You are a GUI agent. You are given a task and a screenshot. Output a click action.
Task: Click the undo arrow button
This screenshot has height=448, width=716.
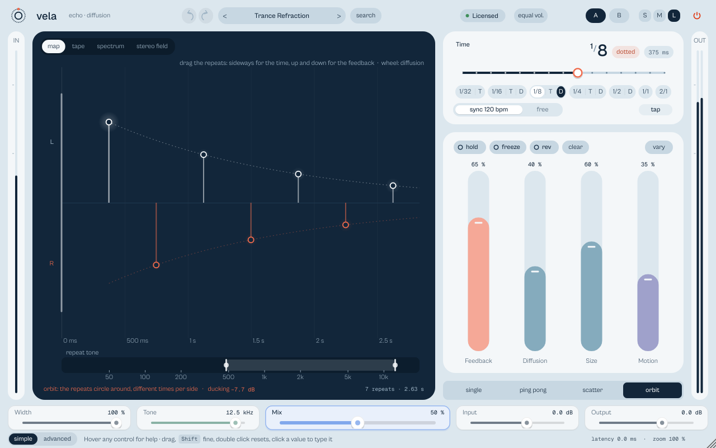coord(189,16)
